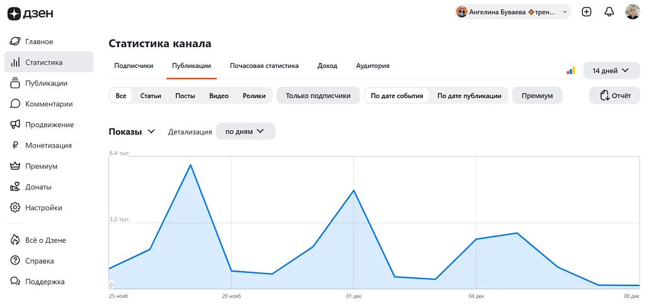This screenshot has width=649, height=305.
Task: Open the Promotion megaphone icon
Action: (x=15, y=125)
